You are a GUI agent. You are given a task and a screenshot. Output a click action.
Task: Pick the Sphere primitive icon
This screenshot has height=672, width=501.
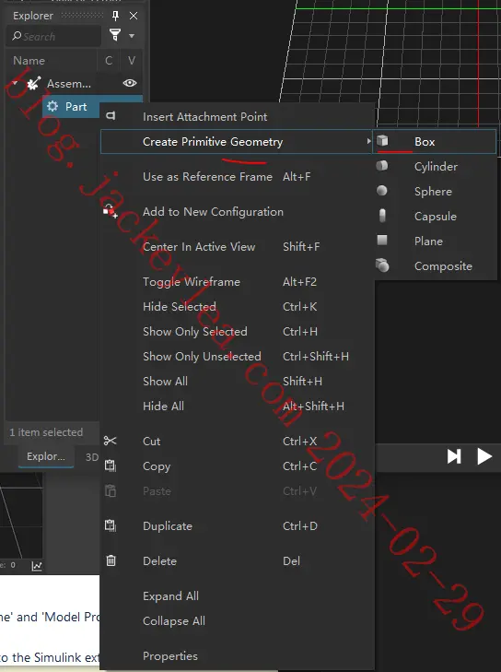click(x=382, y=191)
